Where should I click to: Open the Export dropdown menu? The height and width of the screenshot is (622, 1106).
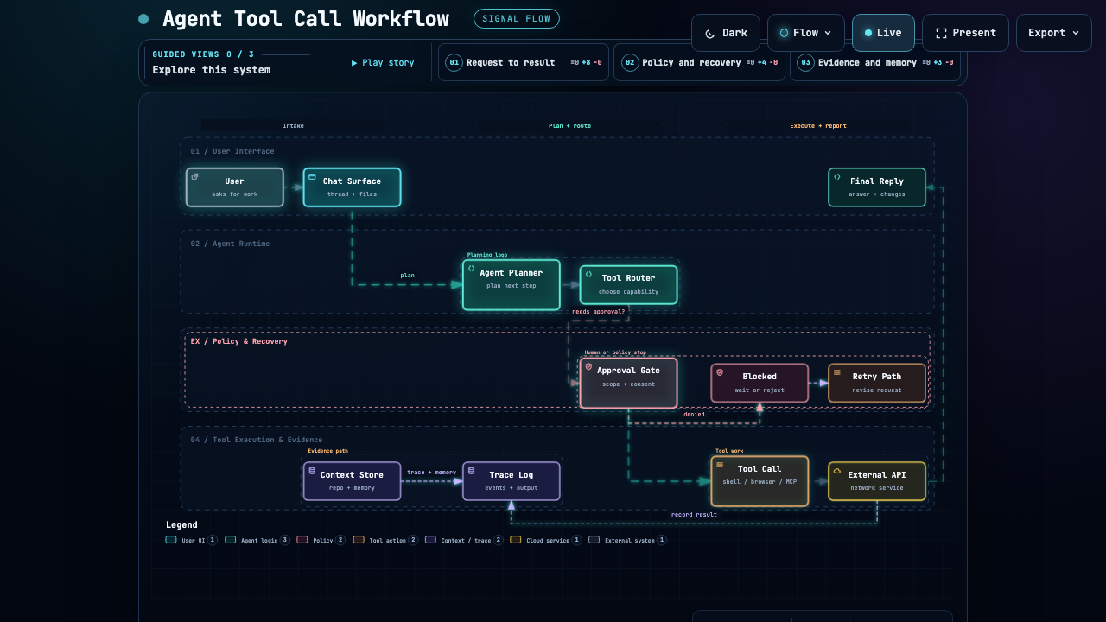click(1053, 33)
